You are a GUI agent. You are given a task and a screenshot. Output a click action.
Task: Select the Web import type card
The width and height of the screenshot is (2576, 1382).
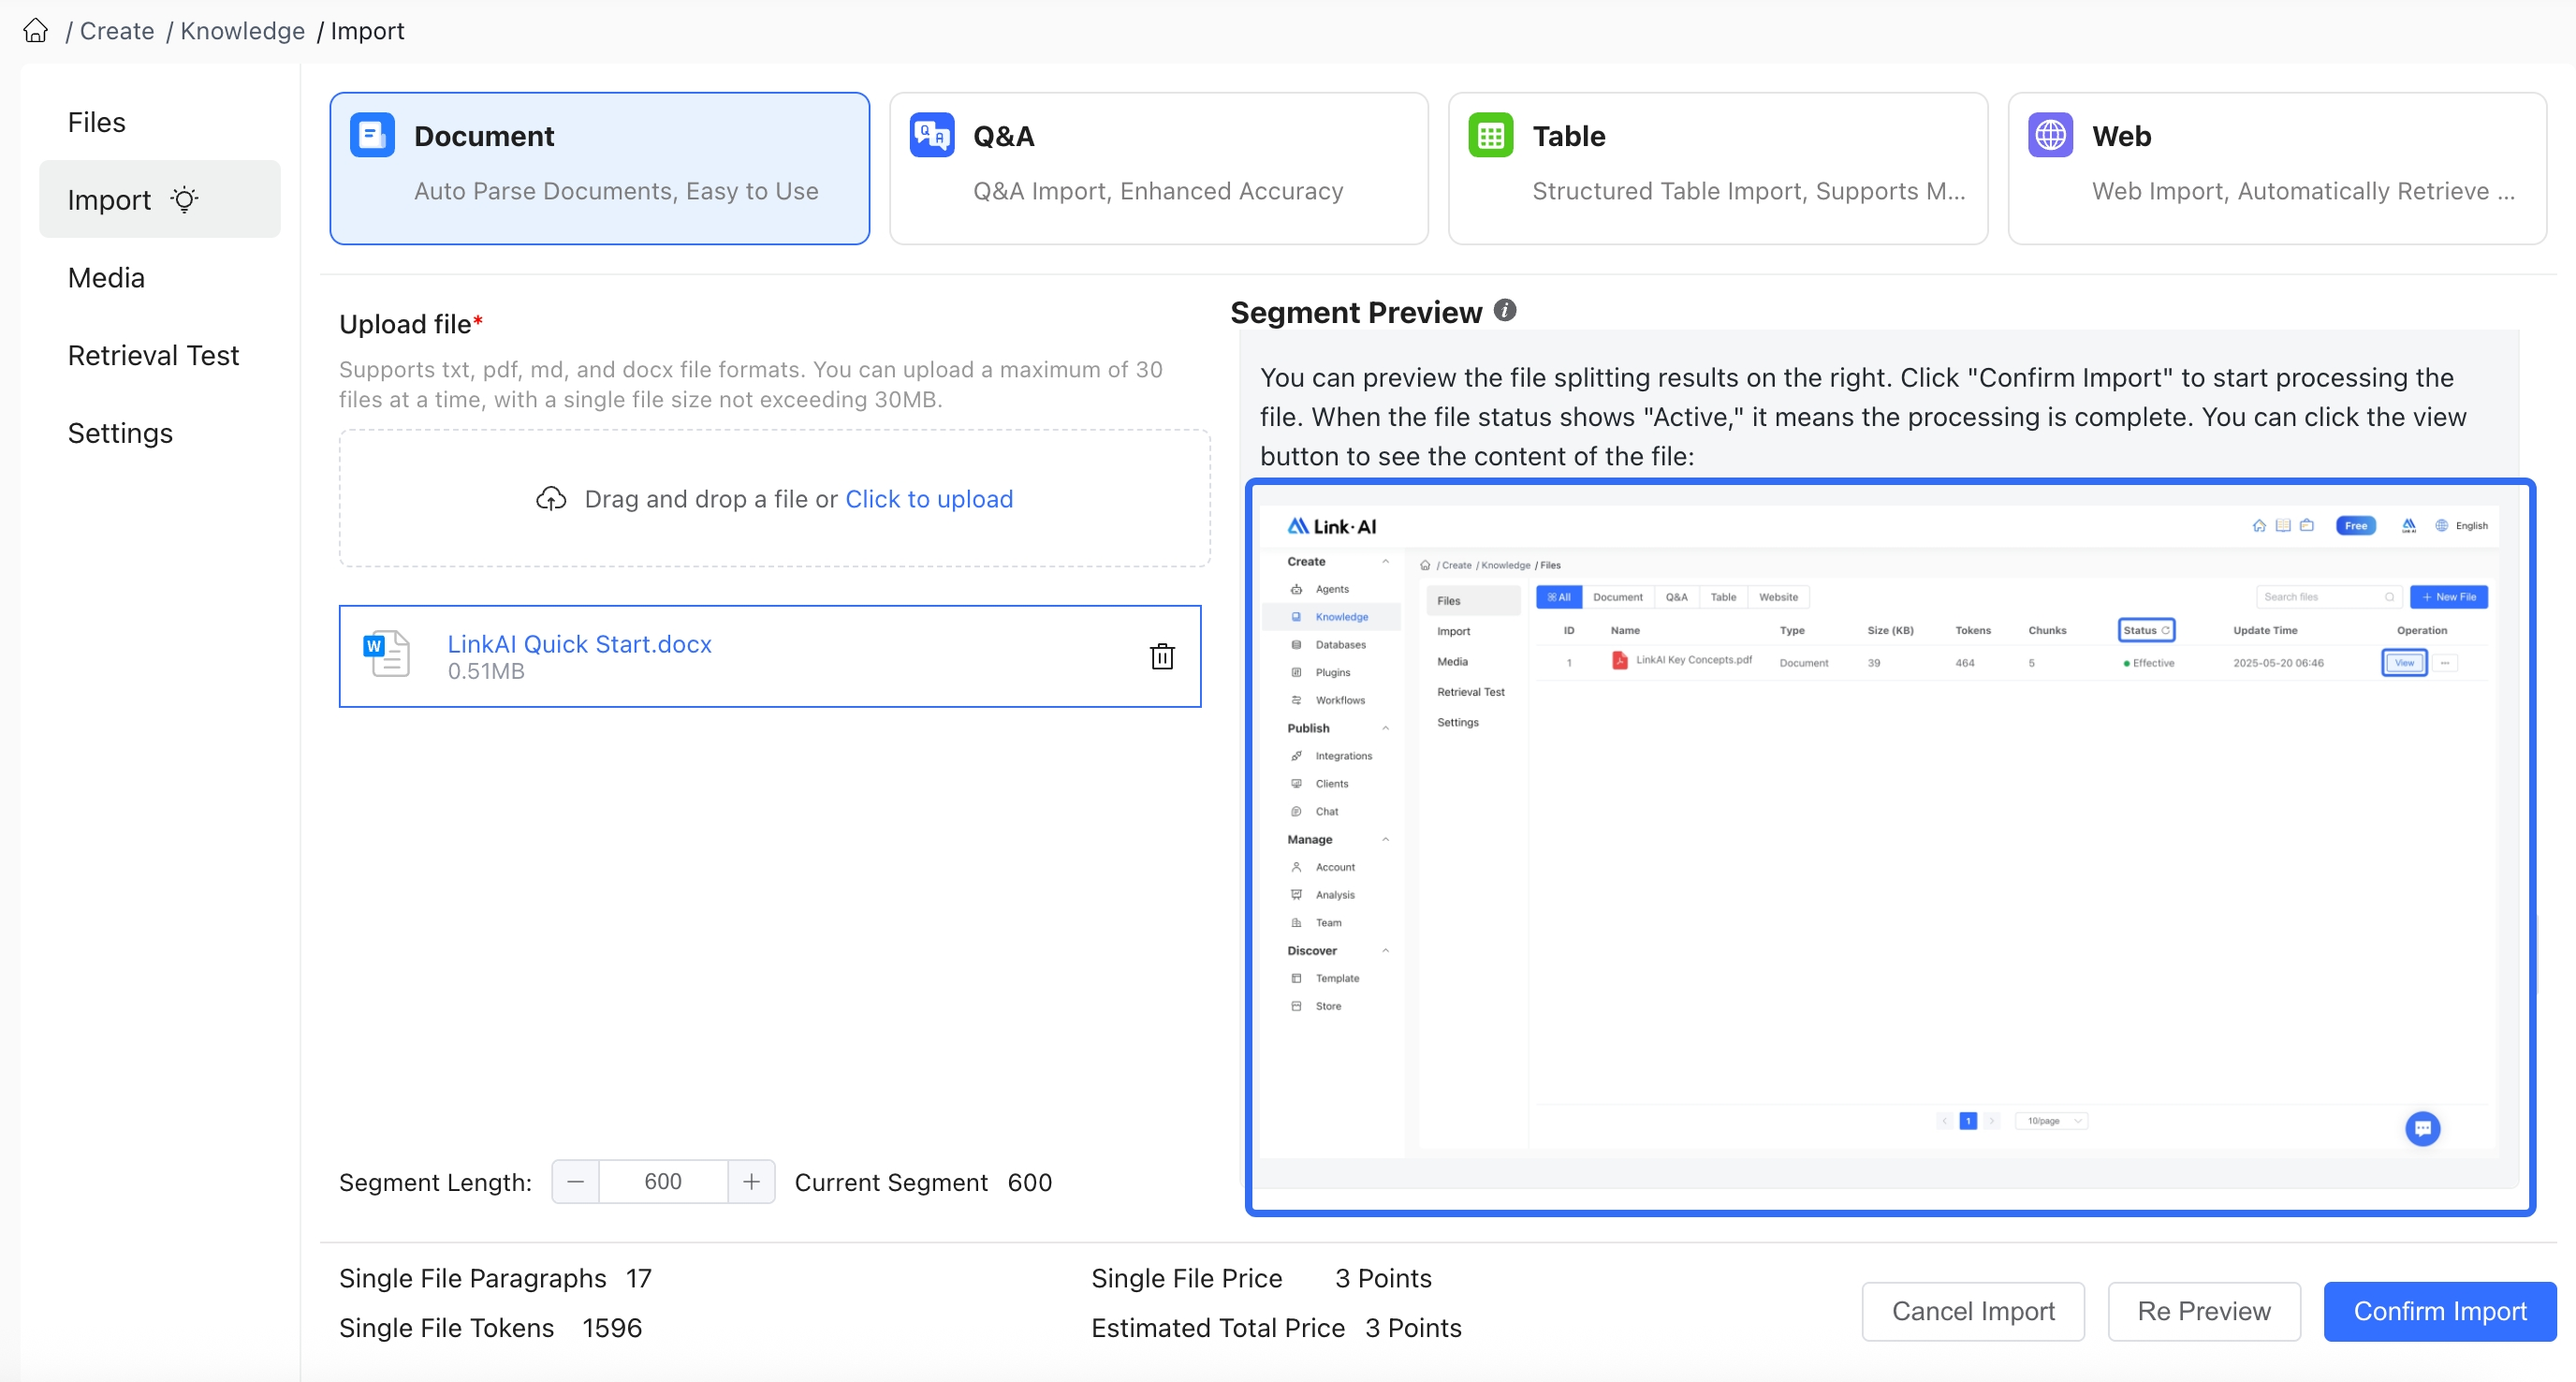coord(2277,168)
